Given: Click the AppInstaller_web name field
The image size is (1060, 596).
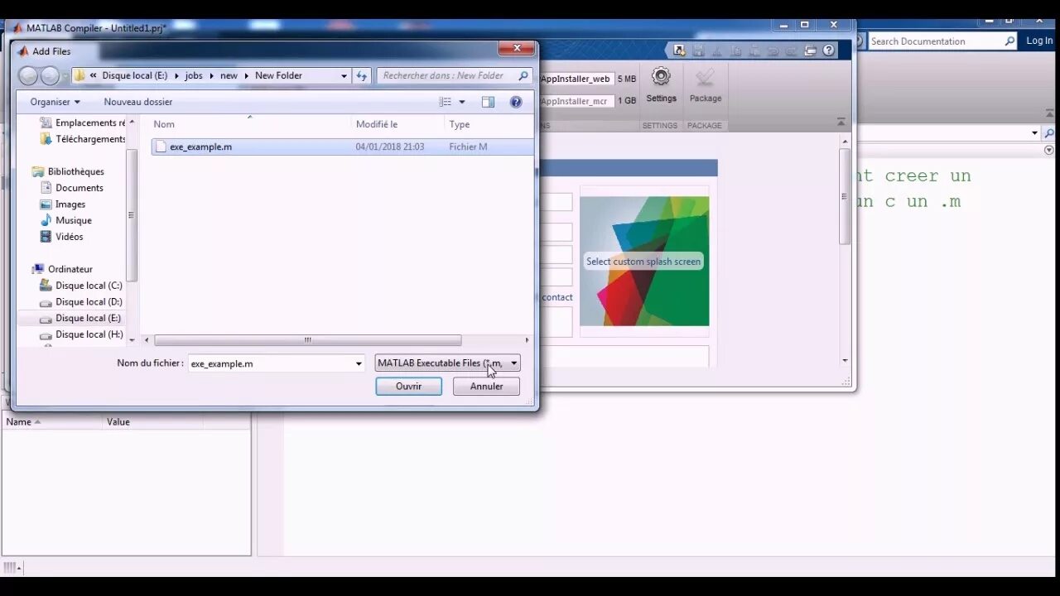Looking at the screenshot, I should (576, 79).
